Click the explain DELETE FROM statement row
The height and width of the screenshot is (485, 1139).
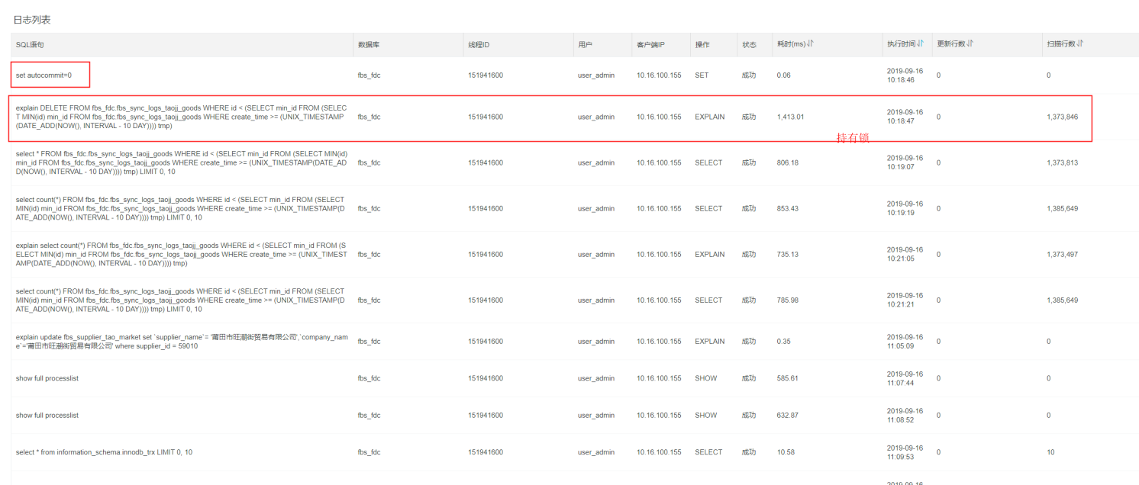pyautogui.click(x=181, y=117)
